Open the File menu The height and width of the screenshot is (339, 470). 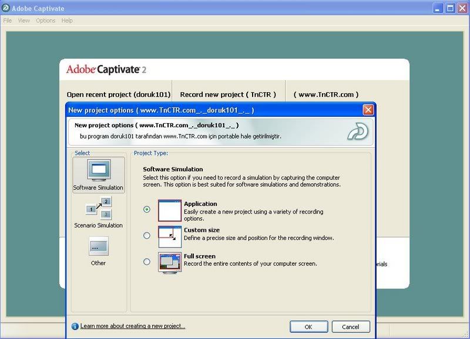point(8,21)
